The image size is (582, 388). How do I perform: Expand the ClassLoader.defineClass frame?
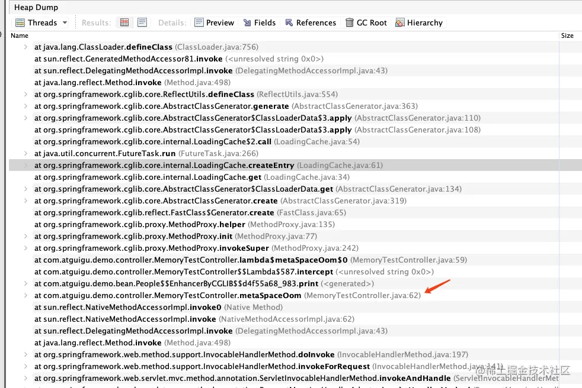25,47
